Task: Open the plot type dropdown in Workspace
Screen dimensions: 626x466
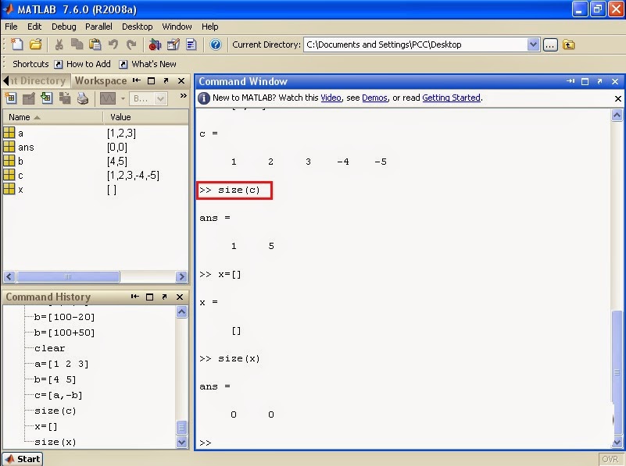Action: [123, 99]
